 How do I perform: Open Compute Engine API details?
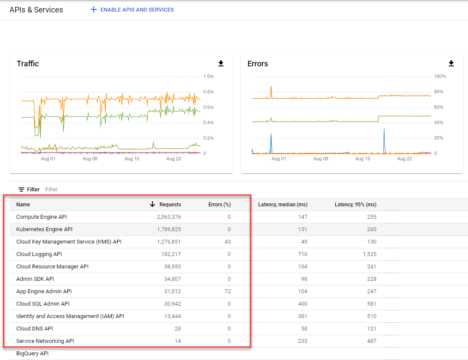(x=42, y=217)
